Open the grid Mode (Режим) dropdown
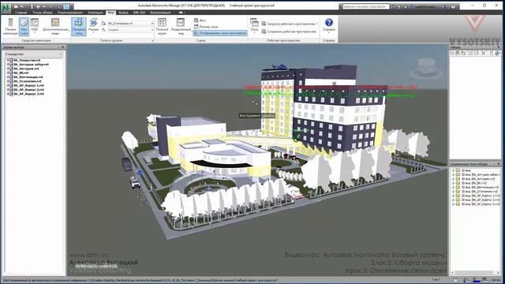 pyautogui.click(x=93, y=26)
